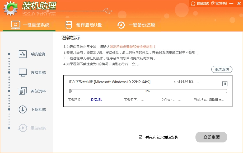
Task: Select the 备份资料 step label
Action: click(x=38, y=91)
